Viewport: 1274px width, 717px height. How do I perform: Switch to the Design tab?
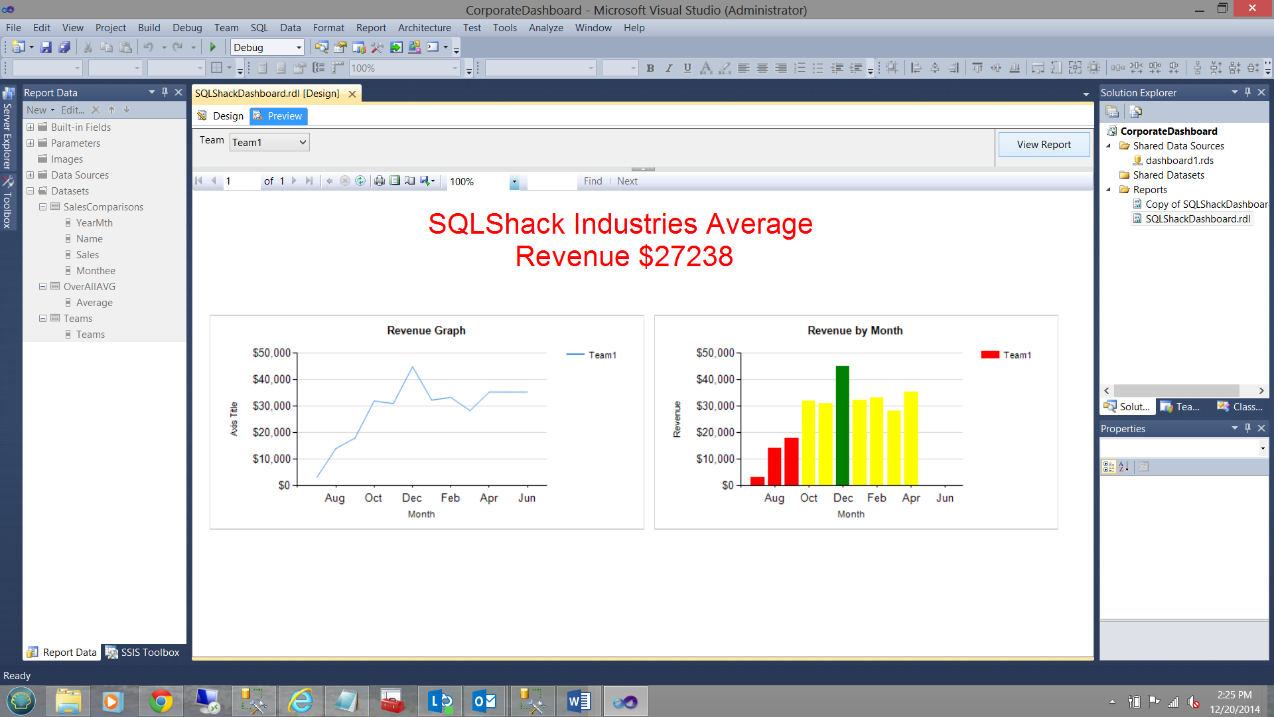221,116
